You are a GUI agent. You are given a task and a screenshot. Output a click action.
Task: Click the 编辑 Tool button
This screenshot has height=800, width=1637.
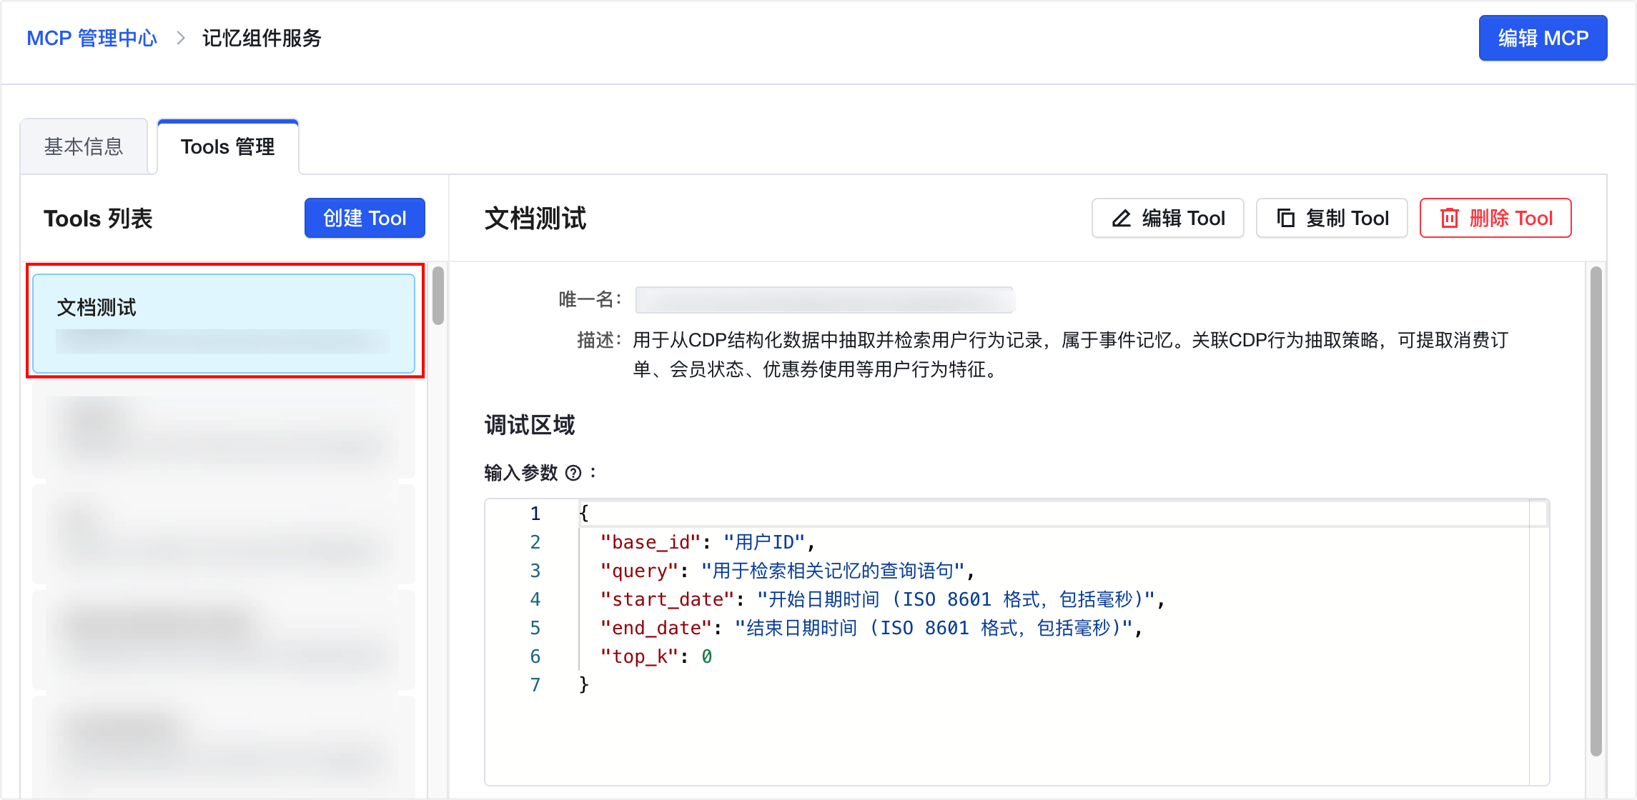[1168, 218]
